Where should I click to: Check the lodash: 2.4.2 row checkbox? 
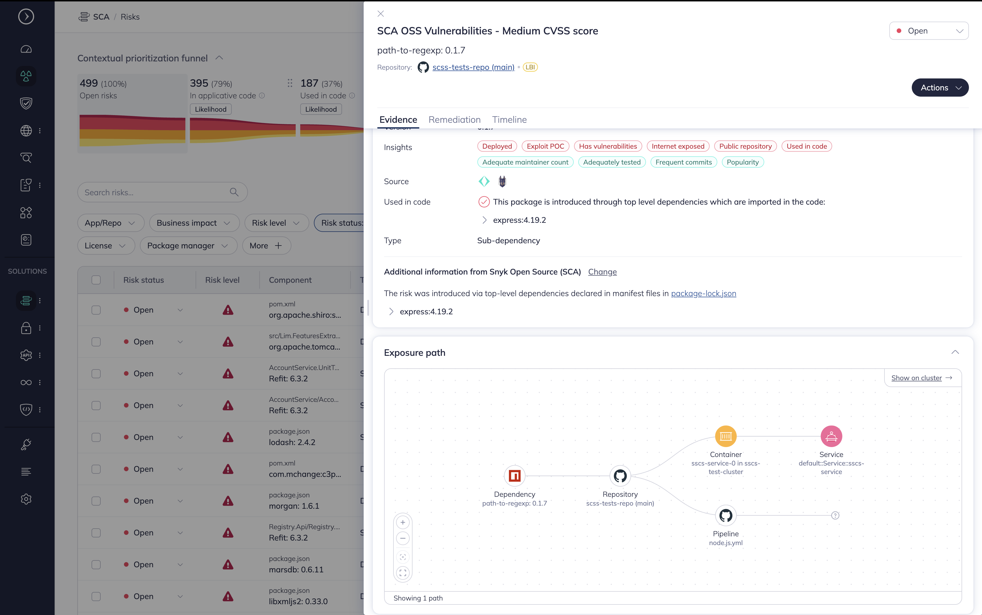pos(96,437)
